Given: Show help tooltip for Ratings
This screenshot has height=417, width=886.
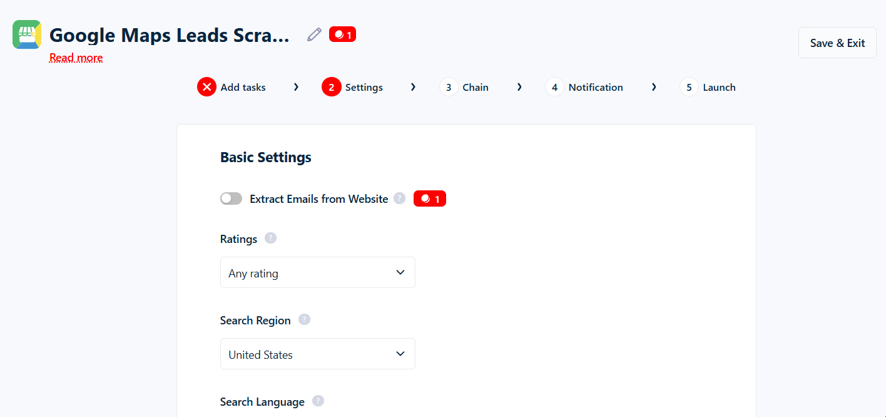Looking at the screenshot, I should 270,238.
